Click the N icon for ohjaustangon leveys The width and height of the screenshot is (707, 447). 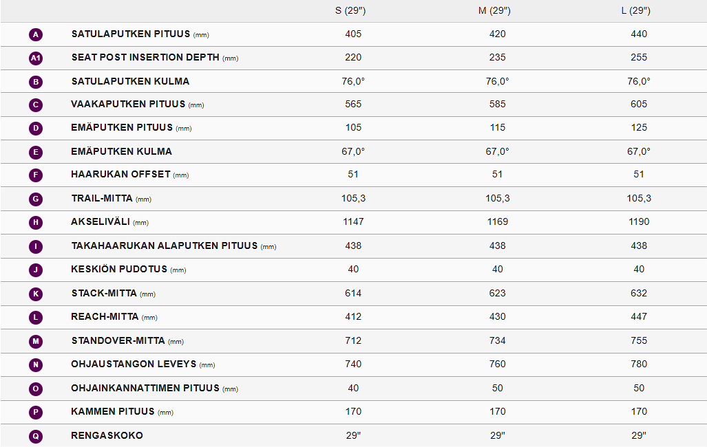tap(36, 365)
